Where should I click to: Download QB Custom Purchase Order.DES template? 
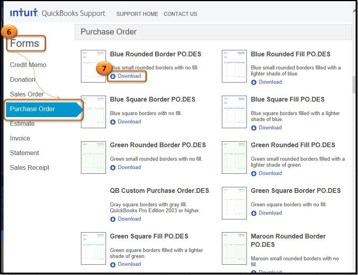129,219
